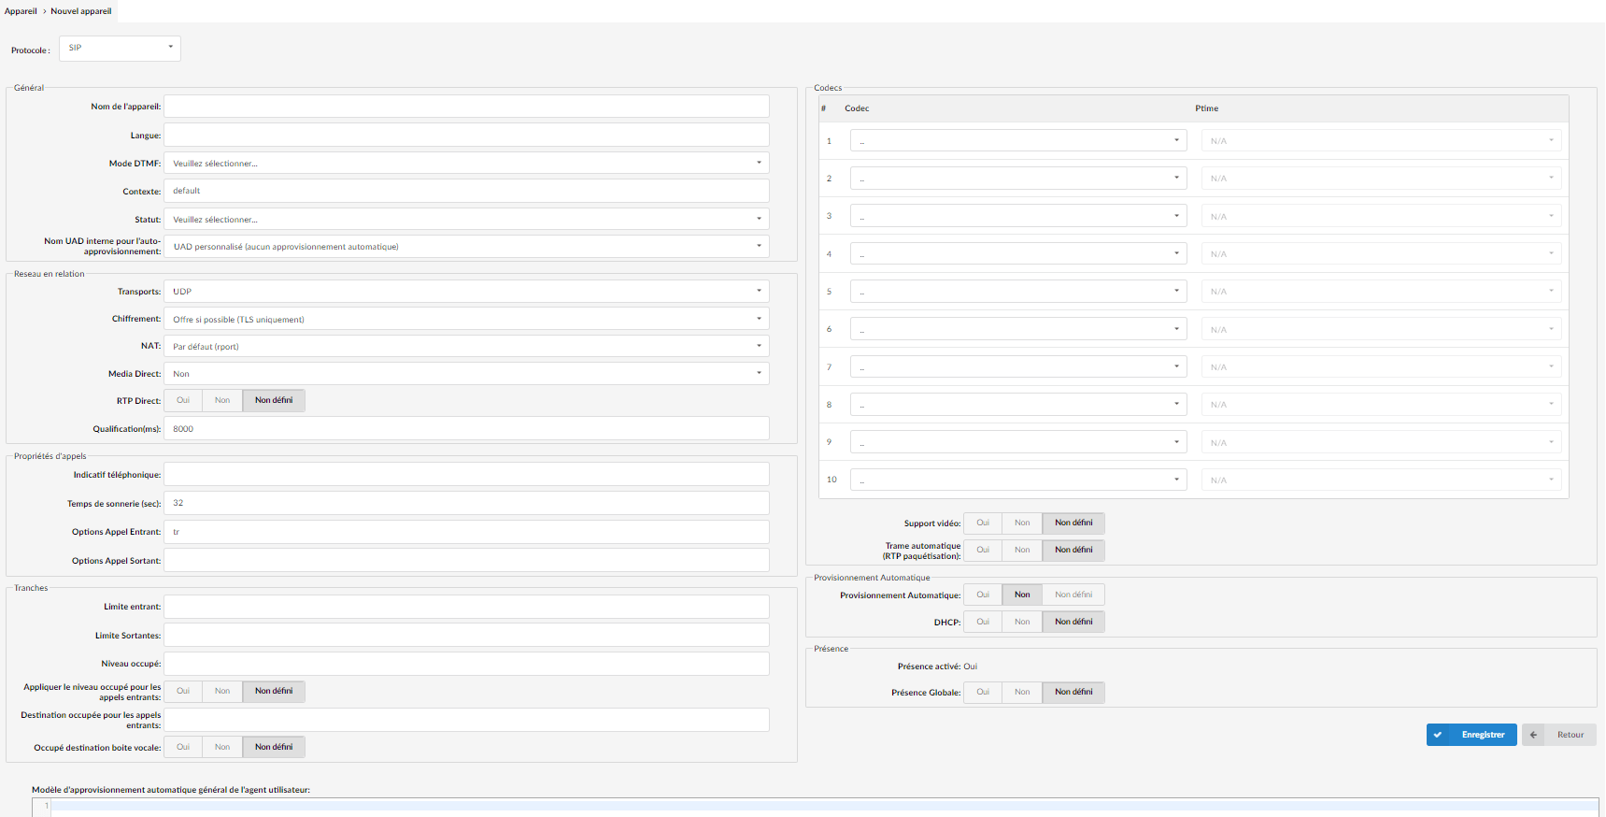The width and height of the screenshot is (1606, 817).
Task: Open the codec dropdown in row 10
Action: click(1018, 480)
